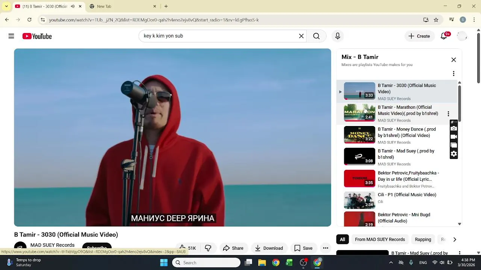Open the Marathon video three-dot menu

pyautogui.click(x=448, y=114)
